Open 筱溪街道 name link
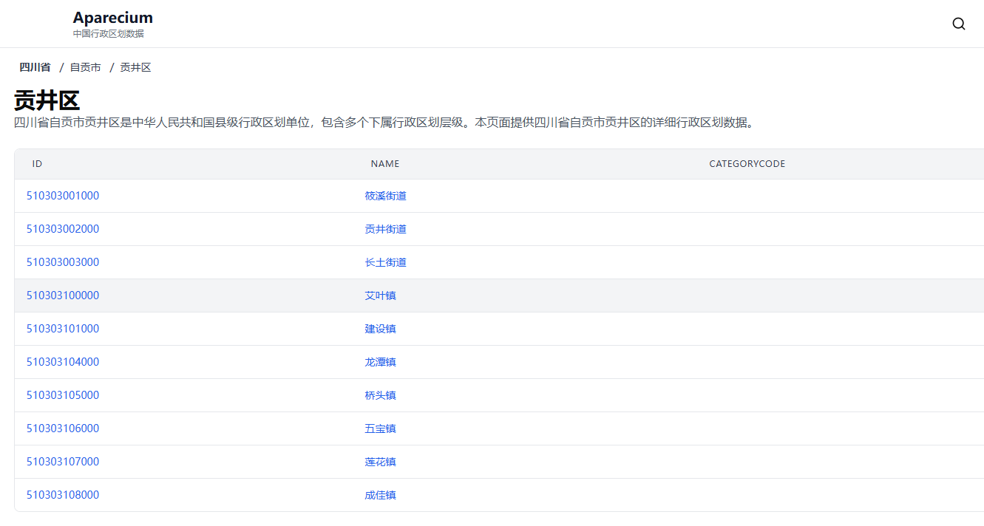 click(x=386, y=196)
